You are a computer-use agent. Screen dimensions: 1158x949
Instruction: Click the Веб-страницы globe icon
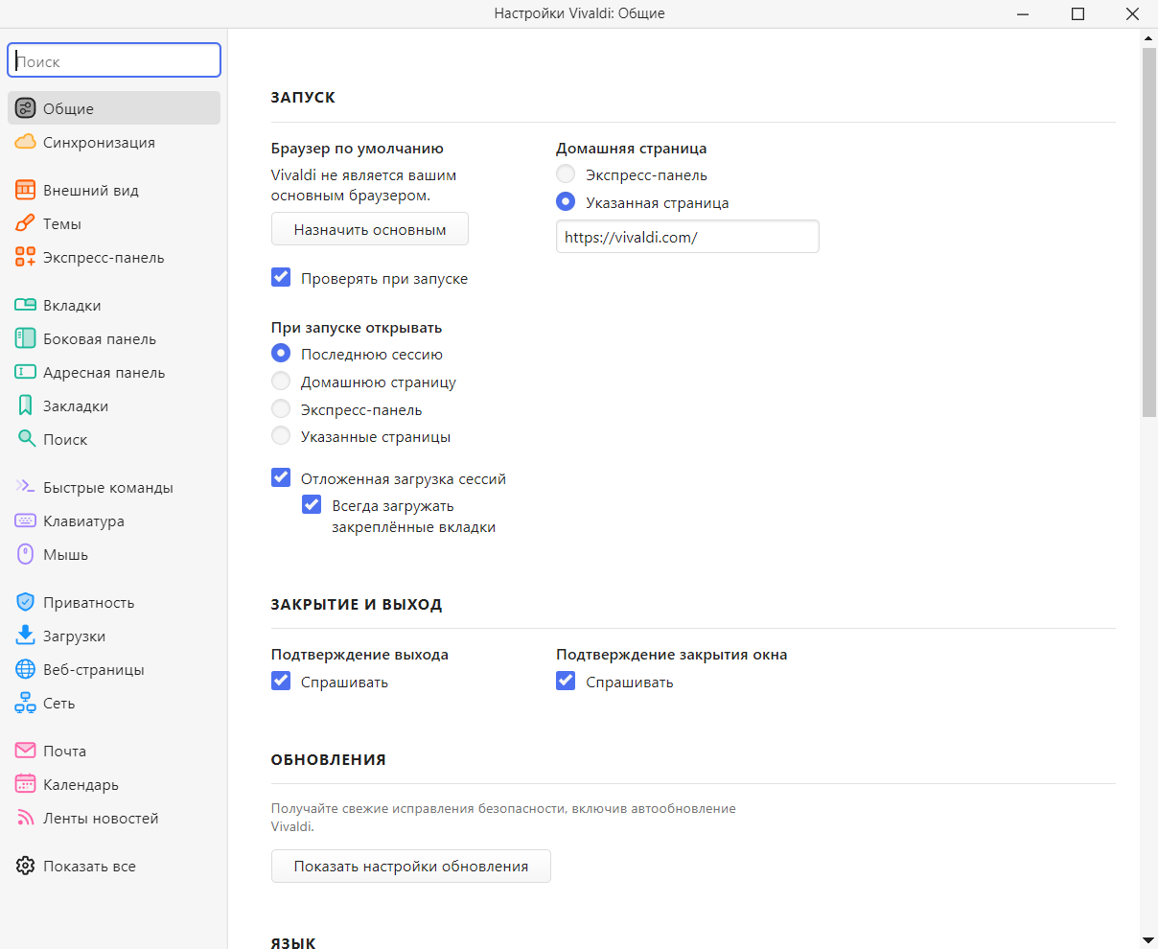point(26,669)
